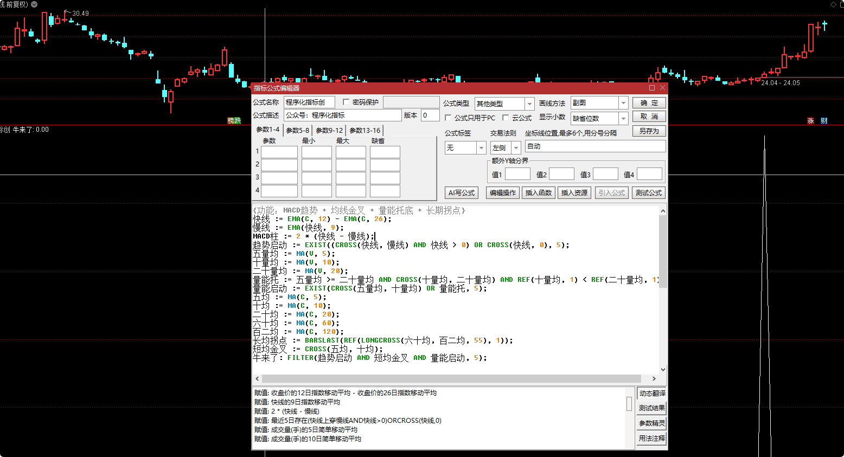Click the 榜跌 marker badge on chart
The width and height of the screenshot is (844, 457).
pos(234,120)
